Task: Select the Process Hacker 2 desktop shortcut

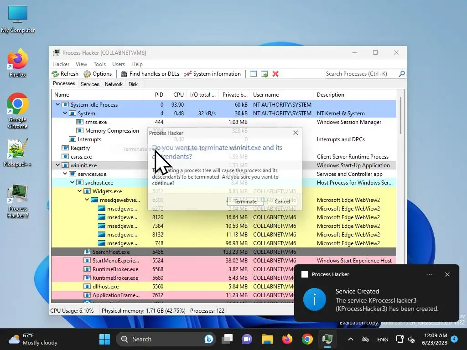Action: coord(18,201)
